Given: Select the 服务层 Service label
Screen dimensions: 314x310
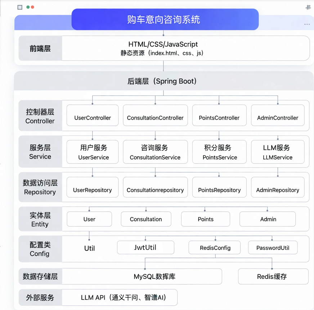Looking at the screenshot, I should [x=40, y=152].
